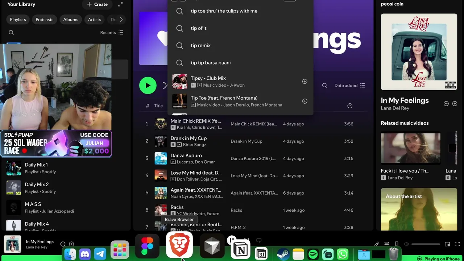Add In My Feelings via sidebar plus icon

456,104
